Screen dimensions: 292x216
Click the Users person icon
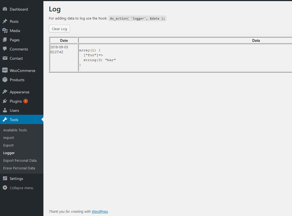pos(5,110)
